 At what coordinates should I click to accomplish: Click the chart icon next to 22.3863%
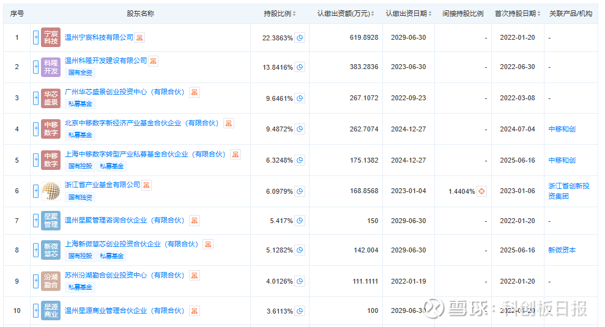300,38
